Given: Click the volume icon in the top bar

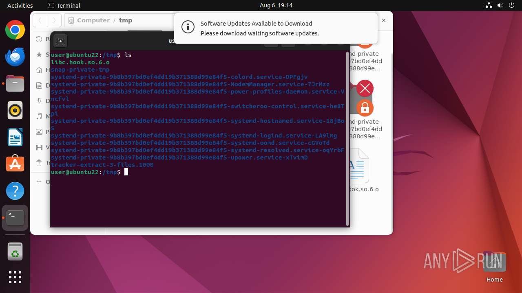Looking at the screenshot, I should click(500, 5).
